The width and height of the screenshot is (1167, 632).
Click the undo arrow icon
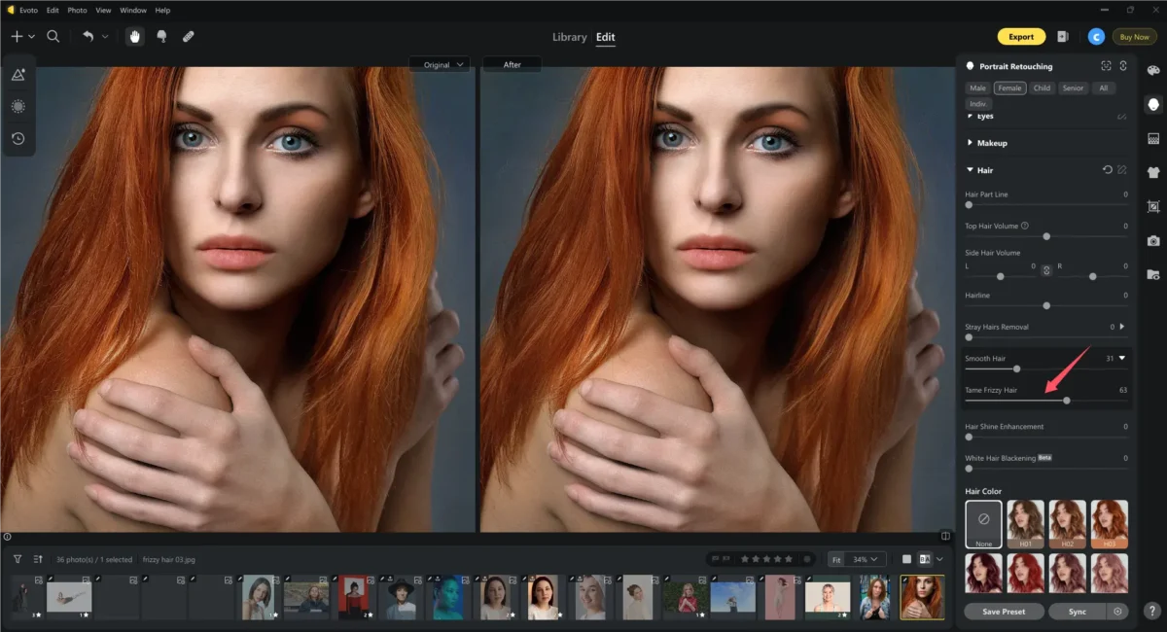(x=88, y=36)
